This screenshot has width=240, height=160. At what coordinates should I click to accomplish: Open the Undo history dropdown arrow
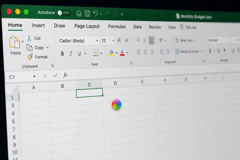pyautogui.click(x=101, y=14)
